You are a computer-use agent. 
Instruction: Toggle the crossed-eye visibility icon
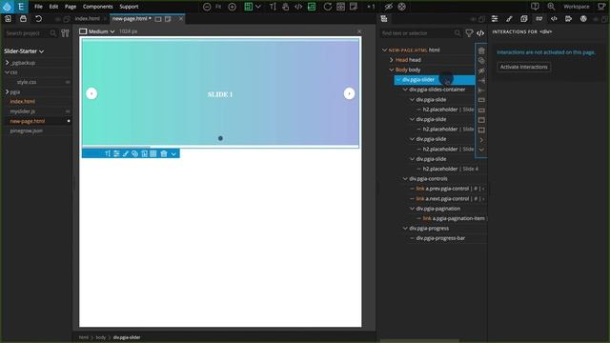pyautogui.click(x=389, y=7)
